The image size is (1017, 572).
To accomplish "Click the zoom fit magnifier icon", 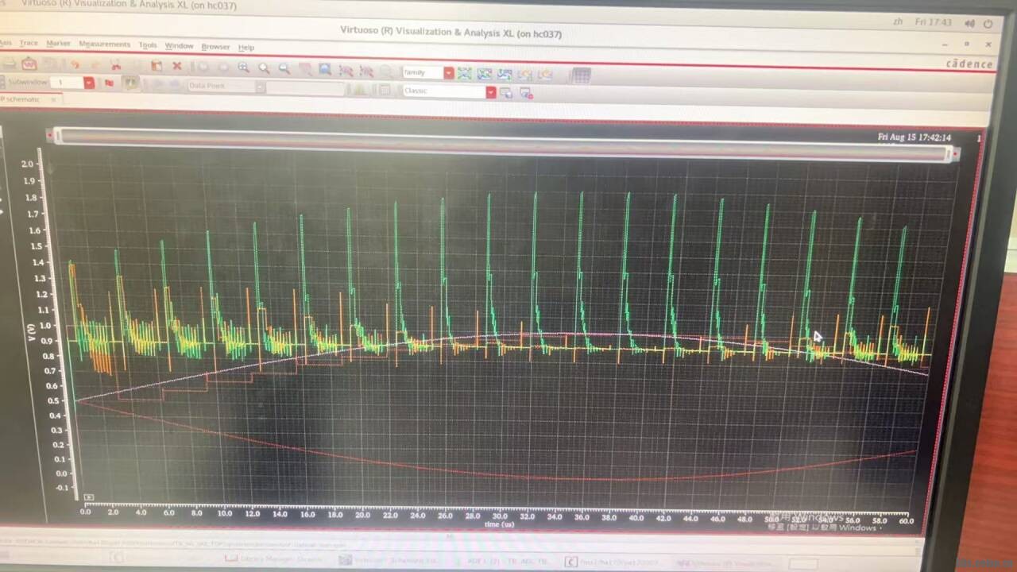I will (x=243, y=68).
